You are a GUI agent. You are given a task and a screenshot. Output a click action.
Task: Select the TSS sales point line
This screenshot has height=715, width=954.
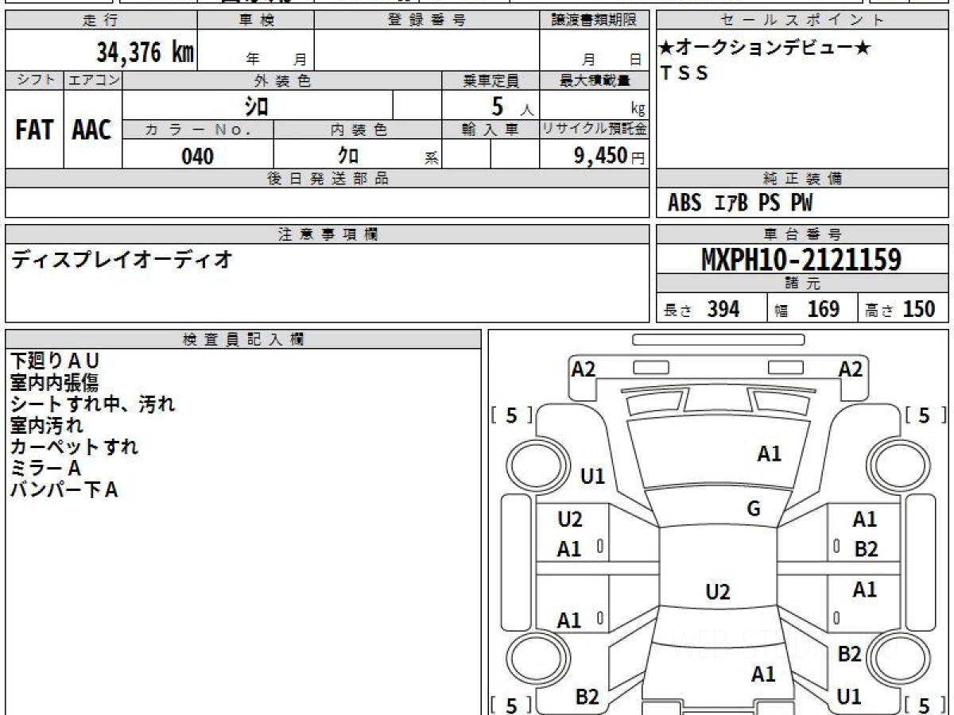pos(684,73)
